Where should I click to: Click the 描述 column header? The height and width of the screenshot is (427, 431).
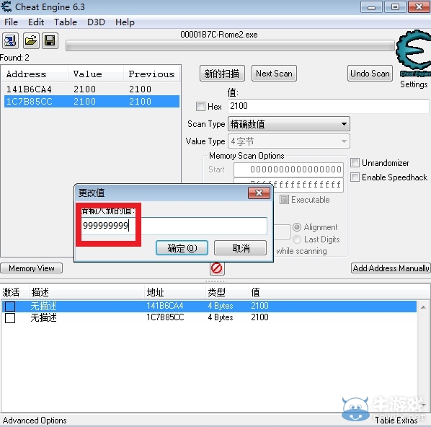(86, 292)
